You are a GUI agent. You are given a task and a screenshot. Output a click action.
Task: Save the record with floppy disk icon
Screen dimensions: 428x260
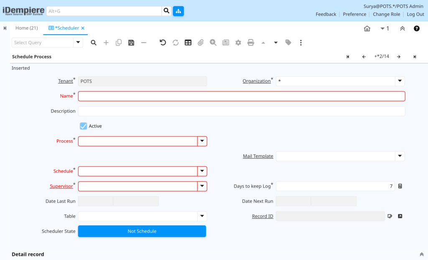pyautogui.click(x=131, y=43)
